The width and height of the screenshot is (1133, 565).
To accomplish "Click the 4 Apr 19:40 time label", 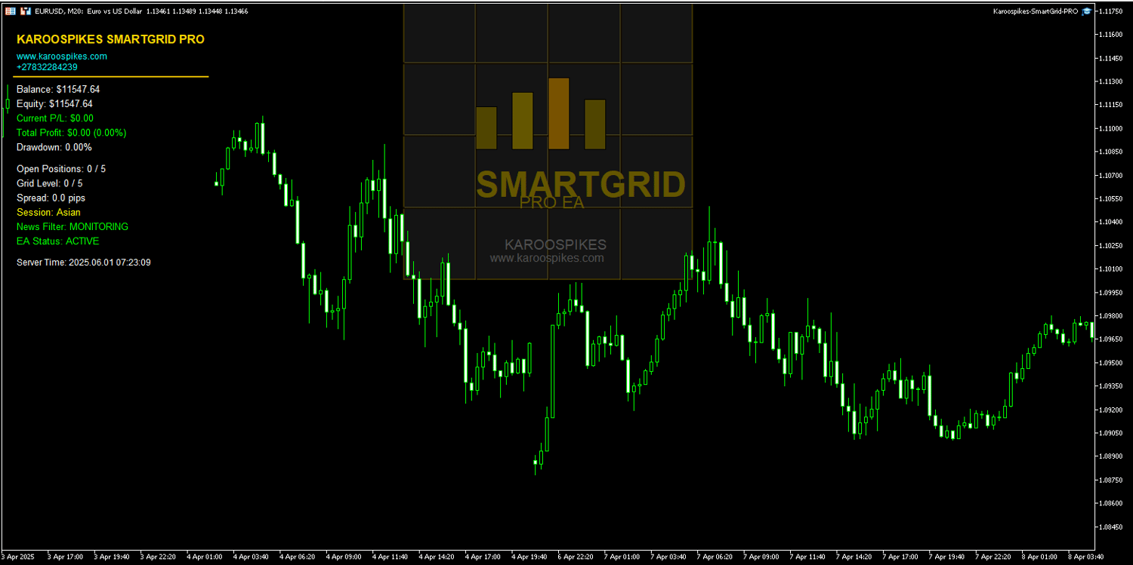I will (x=529, y=557).
